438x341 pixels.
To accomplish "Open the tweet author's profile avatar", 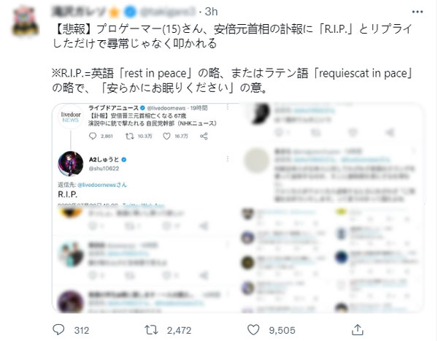I will point(26,21).
